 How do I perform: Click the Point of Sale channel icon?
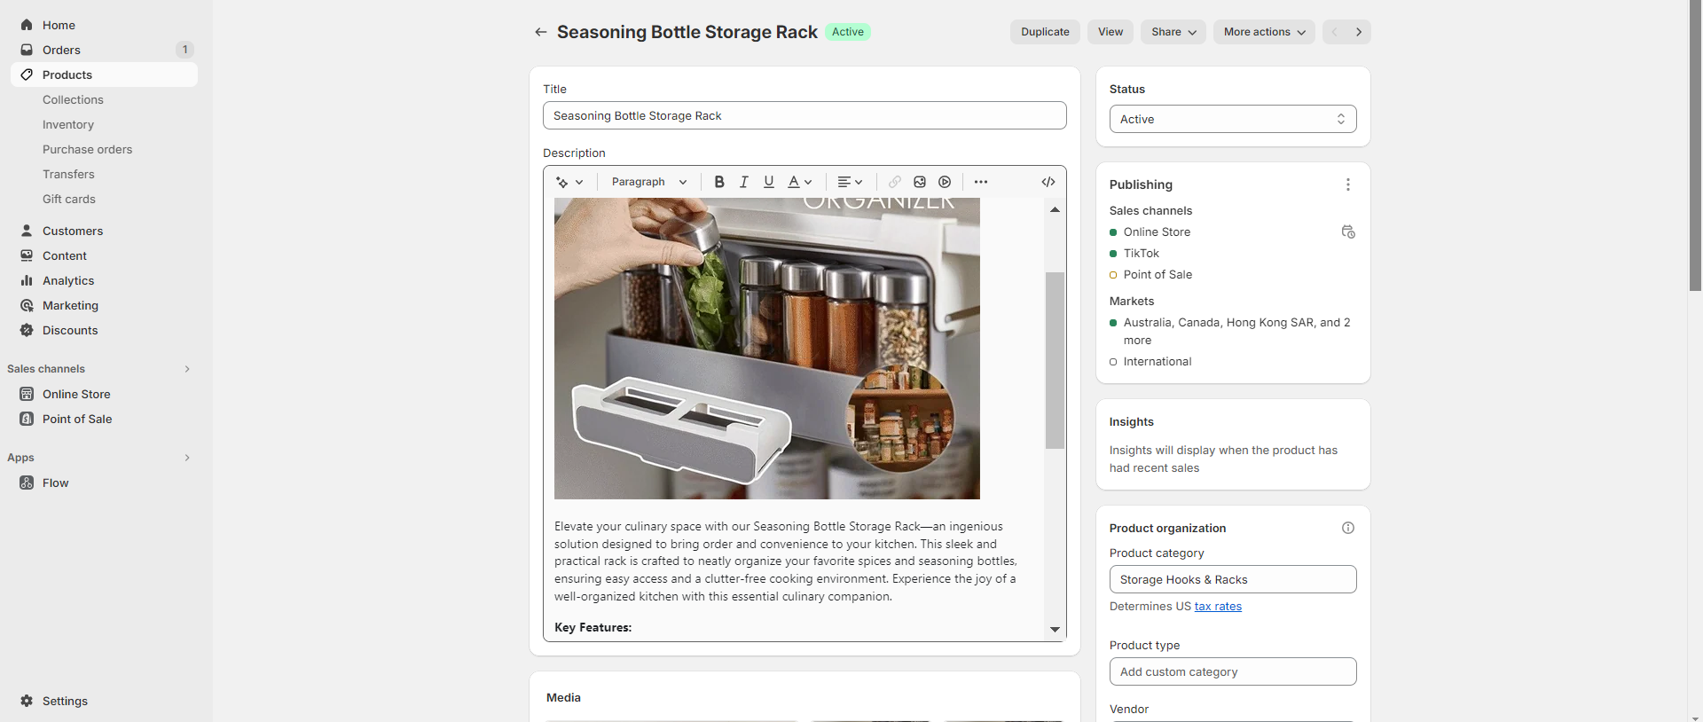[x=27, y=419]
